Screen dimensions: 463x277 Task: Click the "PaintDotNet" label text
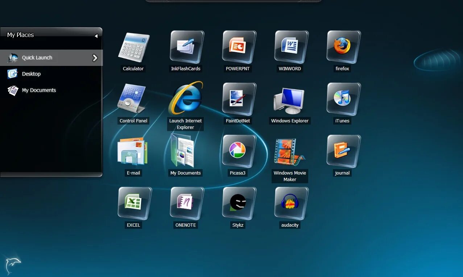[x=238, y=121]
